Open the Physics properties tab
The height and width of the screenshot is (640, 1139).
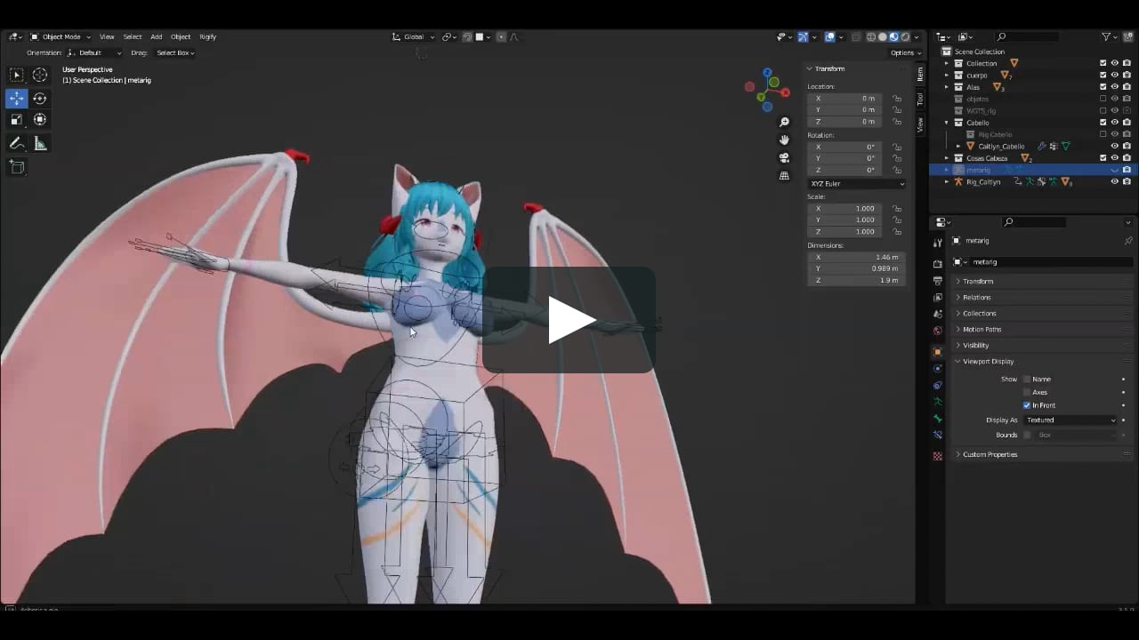937,368
